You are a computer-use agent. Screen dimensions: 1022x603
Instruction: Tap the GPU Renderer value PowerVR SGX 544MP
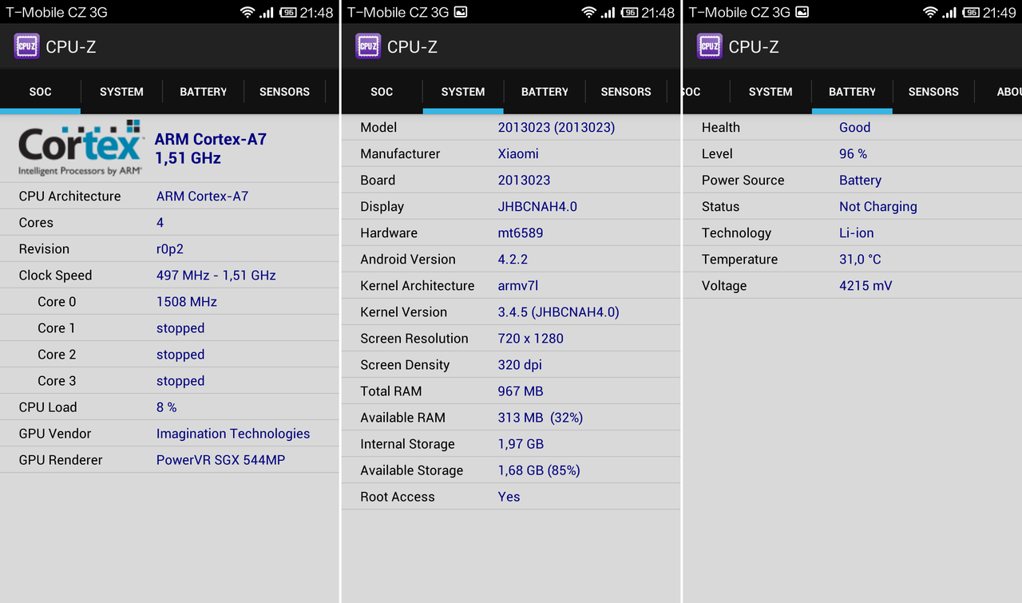tap(220, 460)
